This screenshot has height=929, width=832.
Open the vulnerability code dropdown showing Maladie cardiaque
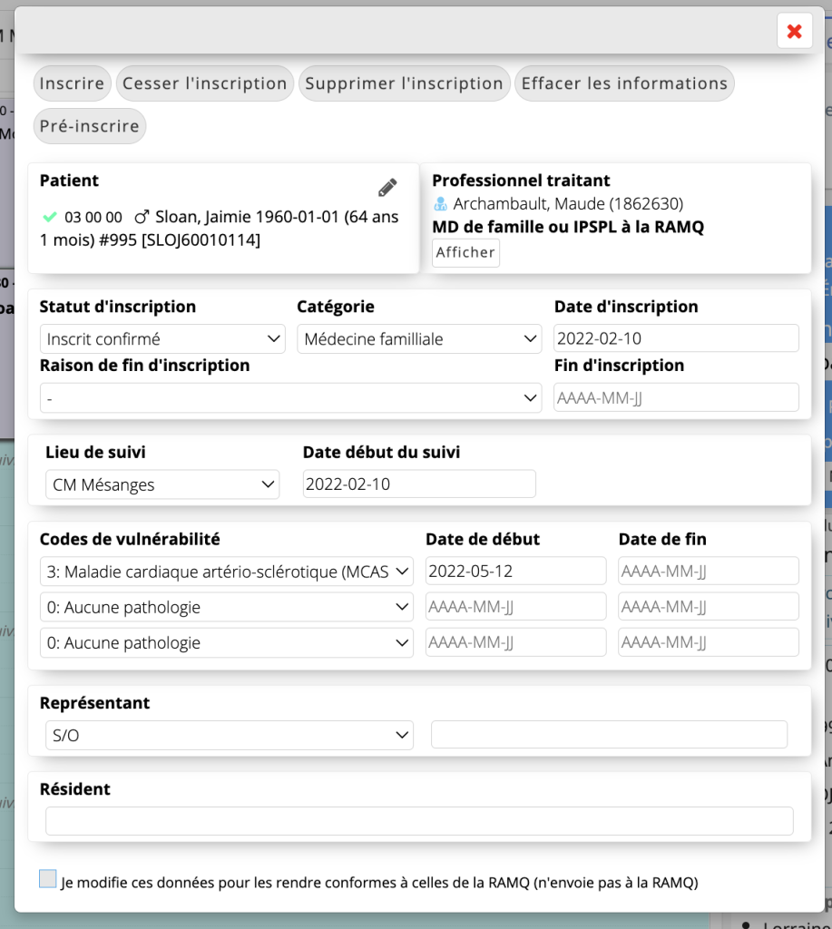(226, 572)
